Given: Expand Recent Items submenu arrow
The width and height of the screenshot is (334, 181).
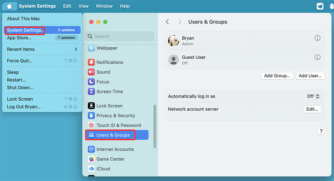Looking at the screenshot, I should (76, 49).
